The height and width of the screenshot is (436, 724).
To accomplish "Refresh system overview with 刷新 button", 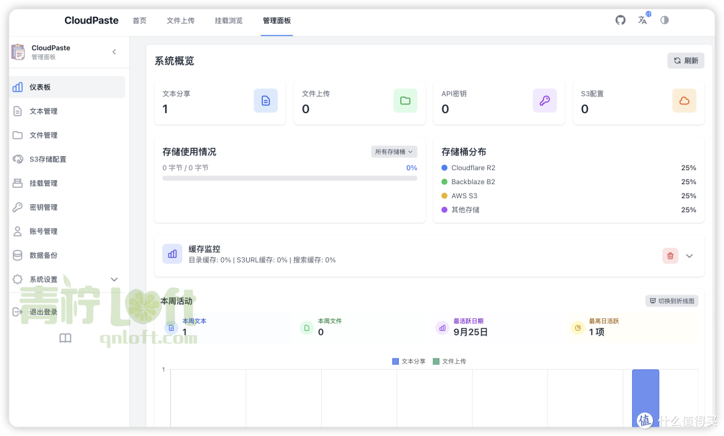I will pyautogui.click(x=685, y=60).
